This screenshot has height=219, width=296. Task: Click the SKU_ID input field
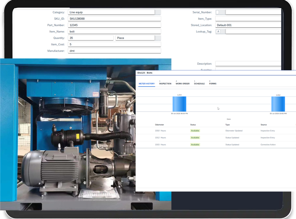(x=114, y=19)
